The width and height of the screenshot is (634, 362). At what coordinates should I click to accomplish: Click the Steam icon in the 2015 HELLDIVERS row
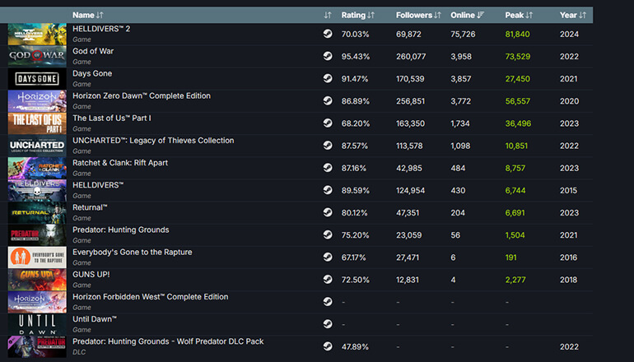click(328, 190)
